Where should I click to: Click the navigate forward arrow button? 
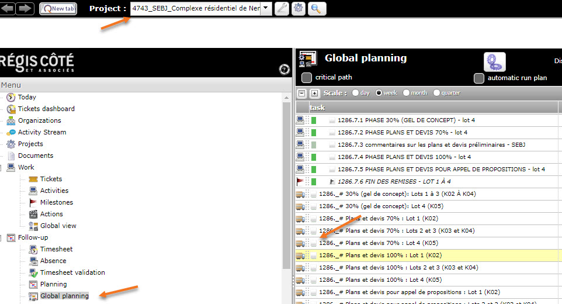coord(25,8)
